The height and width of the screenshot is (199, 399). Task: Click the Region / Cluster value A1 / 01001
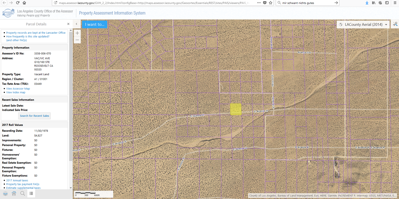pyautogui.click(x=41, y=79)
